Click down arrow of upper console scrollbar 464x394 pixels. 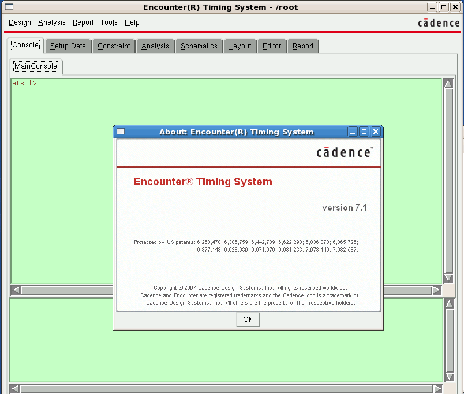pyautogui.click(x=448, y=278)
